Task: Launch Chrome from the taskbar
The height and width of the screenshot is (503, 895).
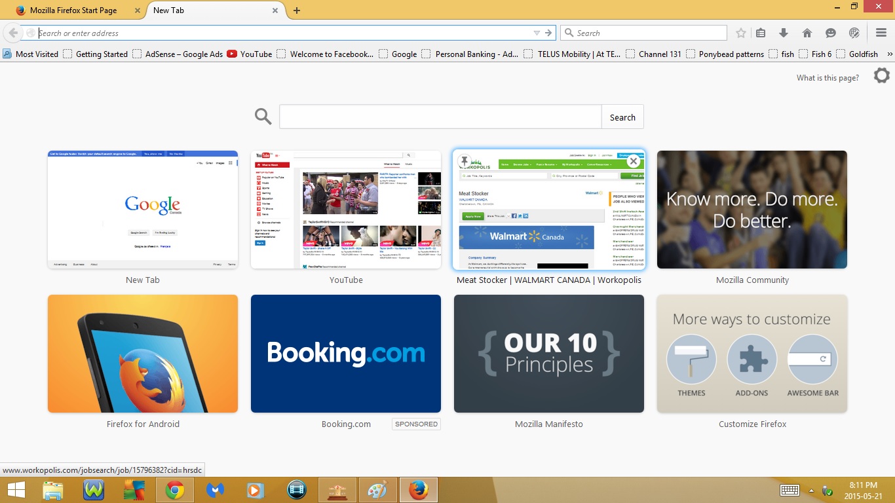Action: pos(174,490)
